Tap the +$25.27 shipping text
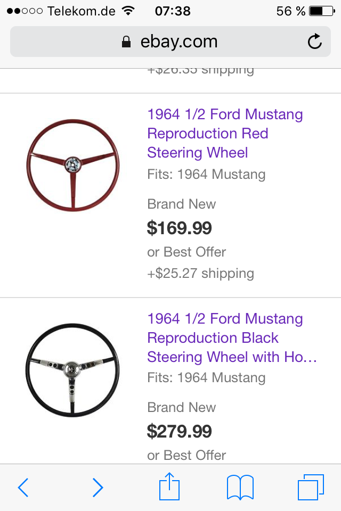The width and height of the screenshot is (341, 511). (x=200, y=274)
